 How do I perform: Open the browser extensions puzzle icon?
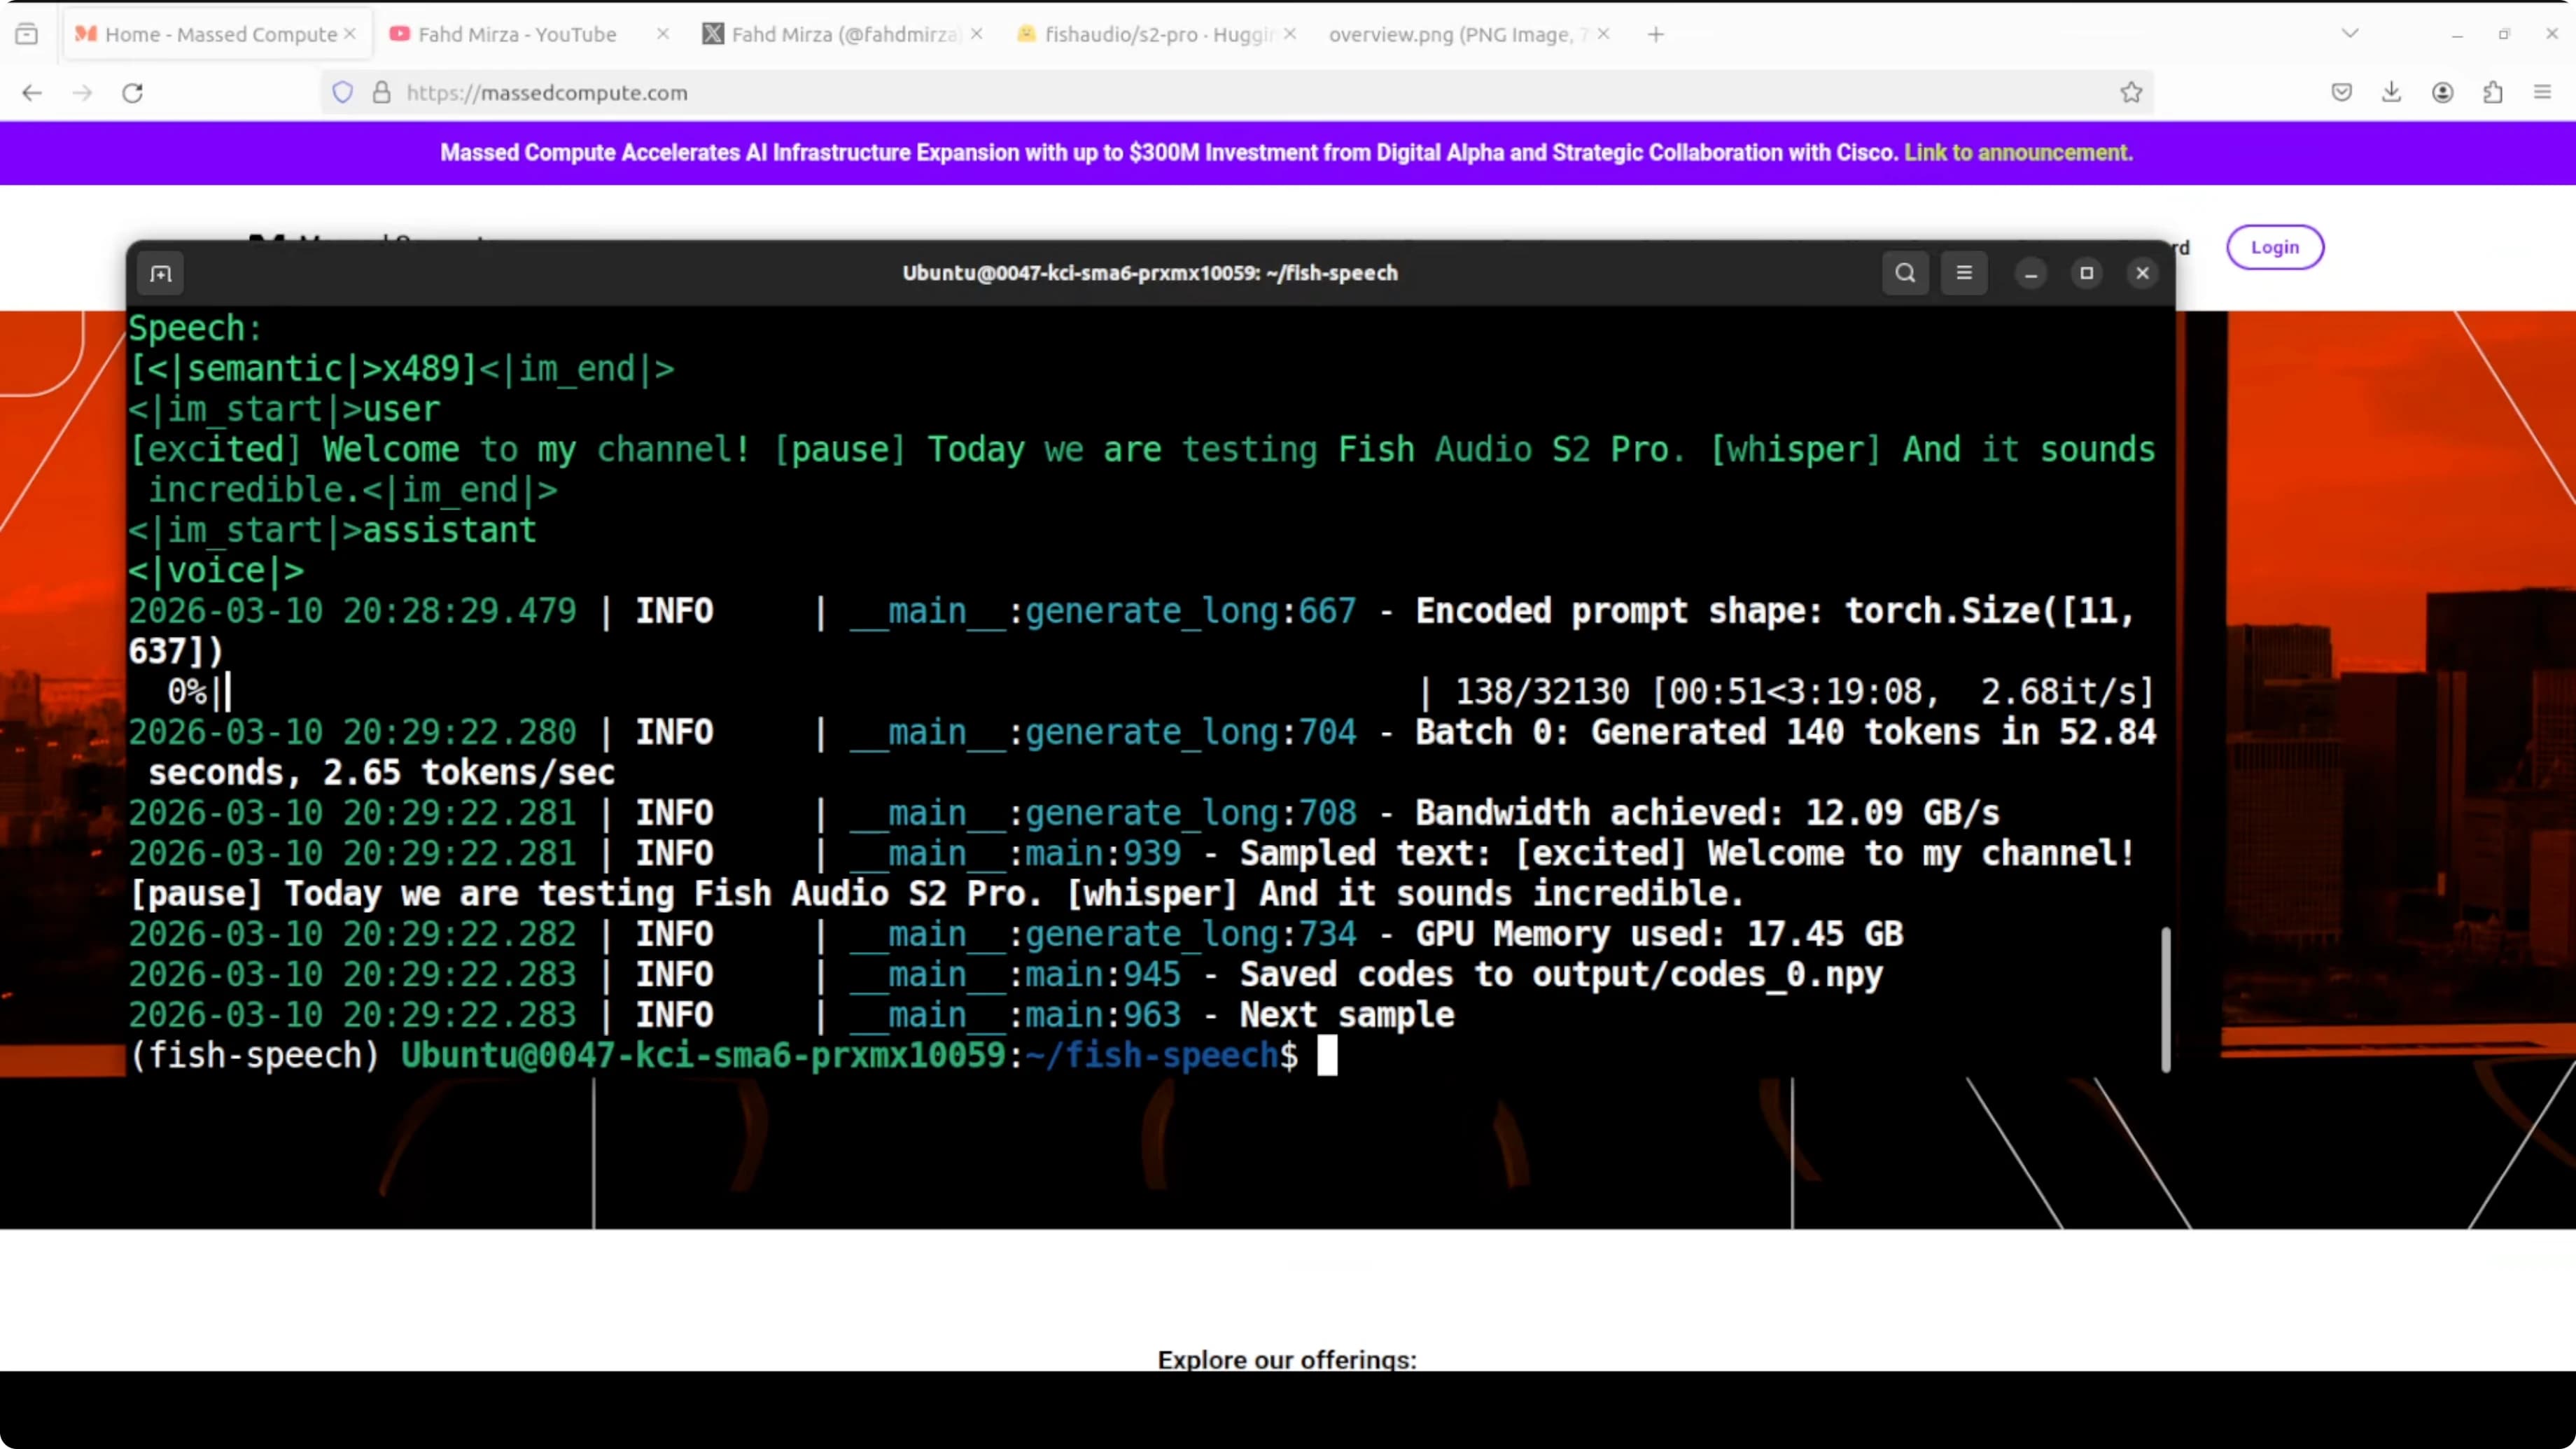tap(2493, 92)
